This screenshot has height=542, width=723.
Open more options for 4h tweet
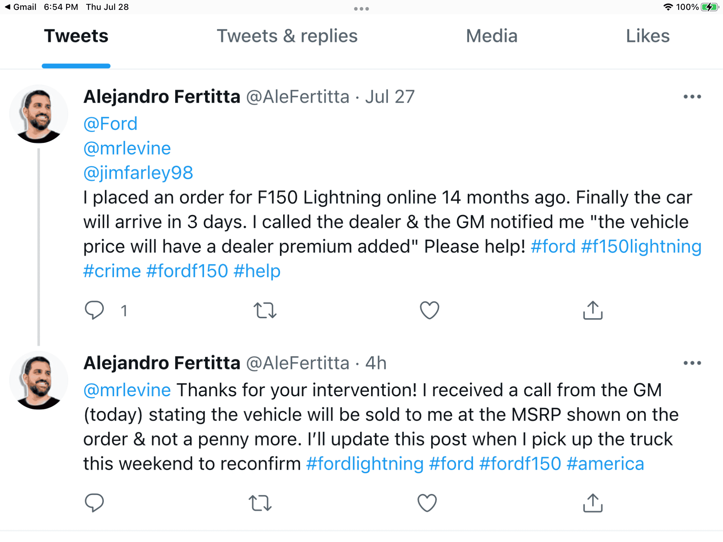coord(692,363)
